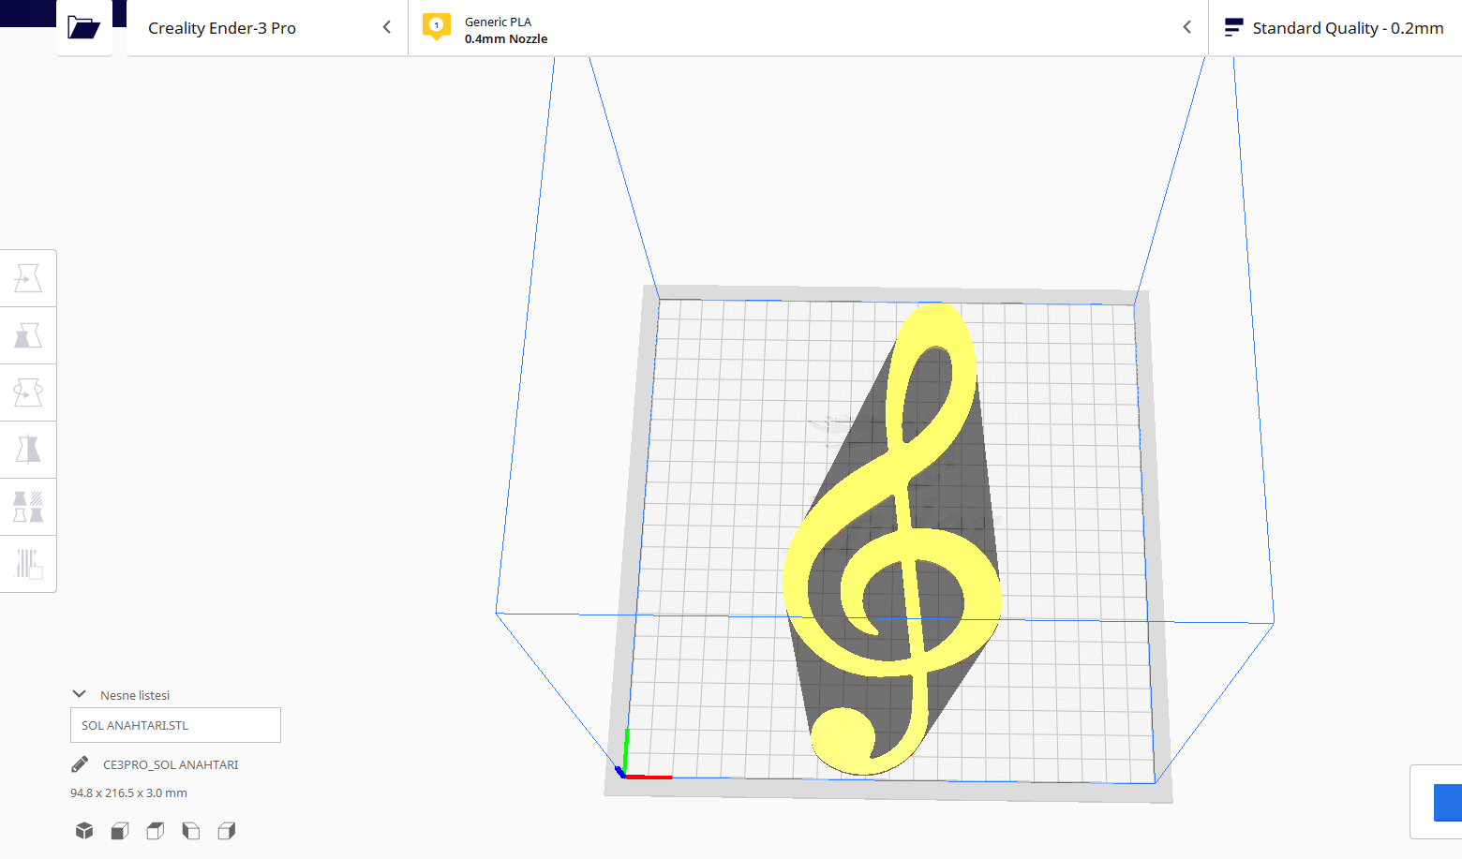
Task: Click the 94.8 x 216.5 x 3.0 mm dimensions
Action: click(x=128, y=792)
